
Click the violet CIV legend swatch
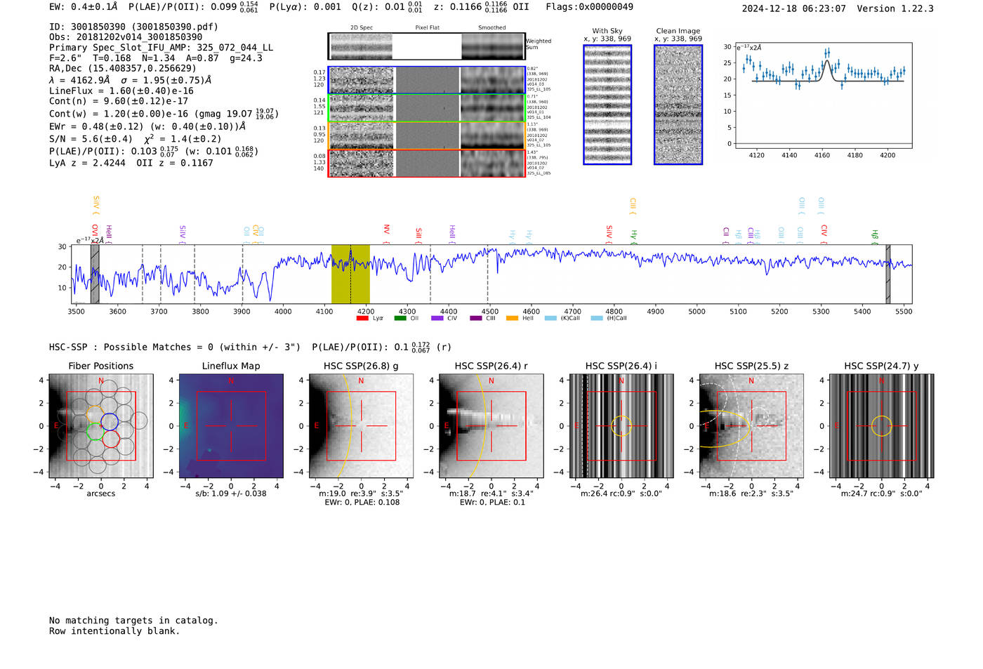pos(437,318)
